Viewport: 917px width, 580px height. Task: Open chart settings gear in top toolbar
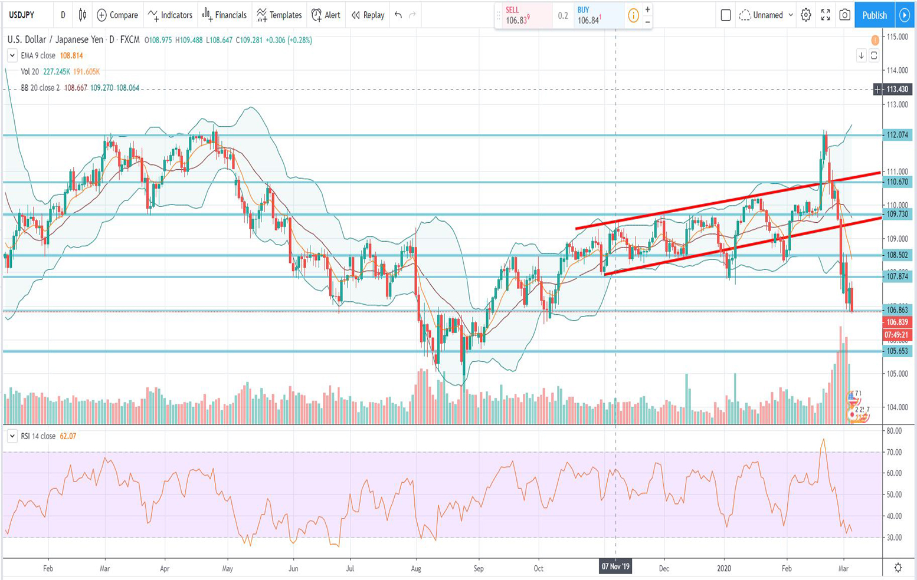(805, 15)
